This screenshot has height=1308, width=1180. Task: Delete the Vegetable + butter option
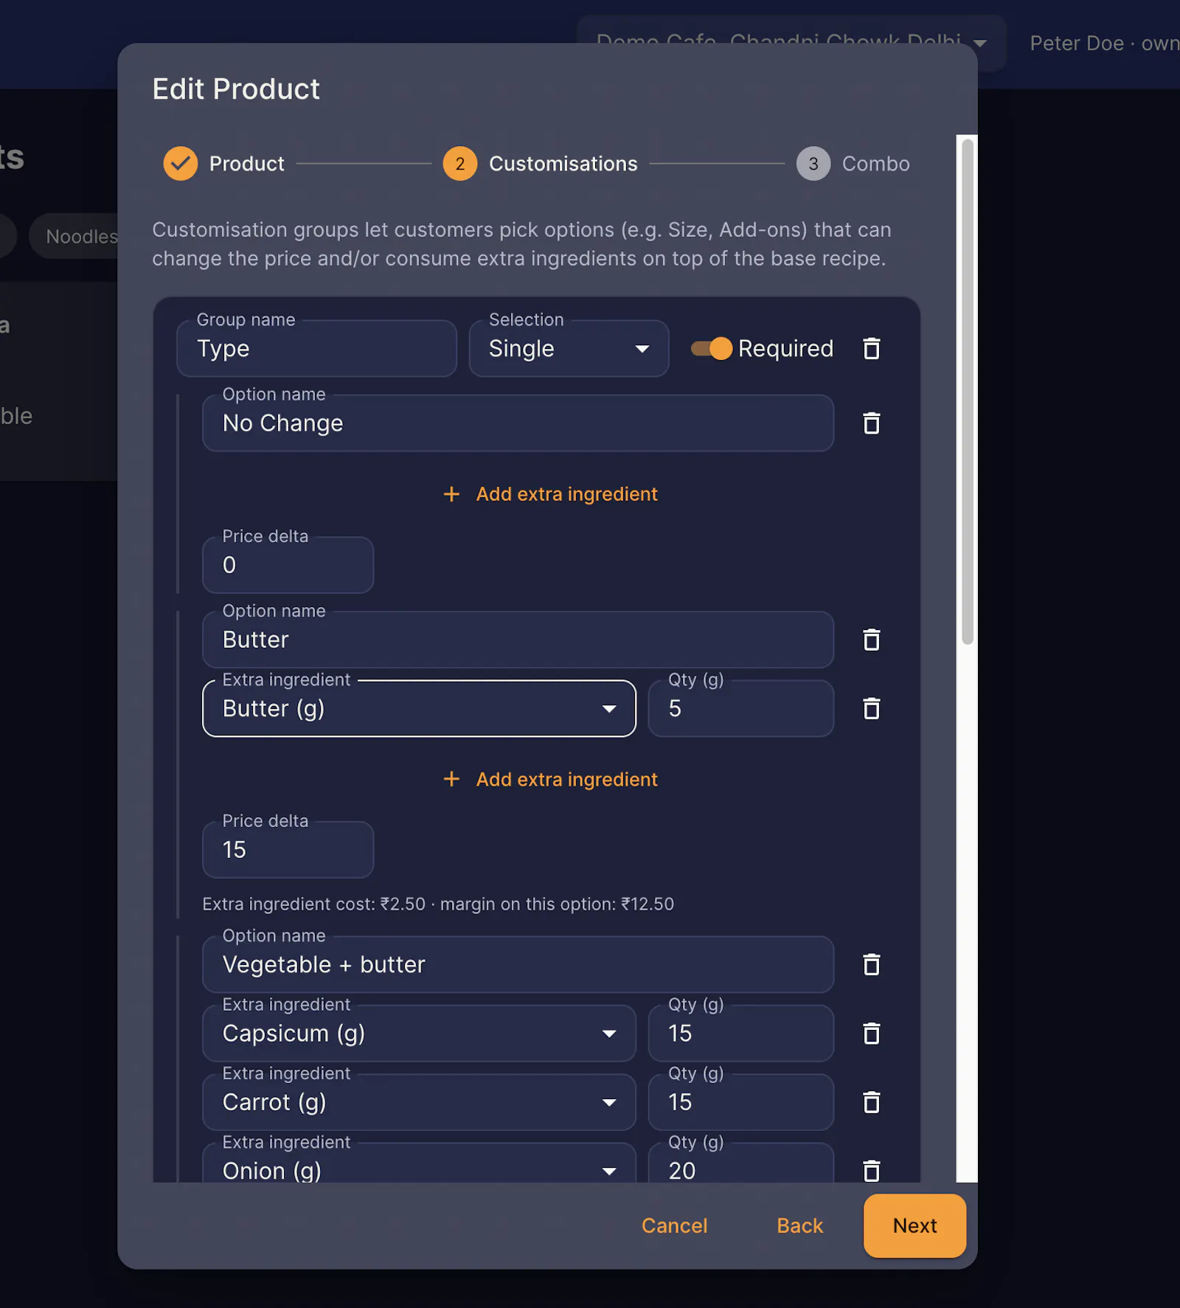click(871, 964)
